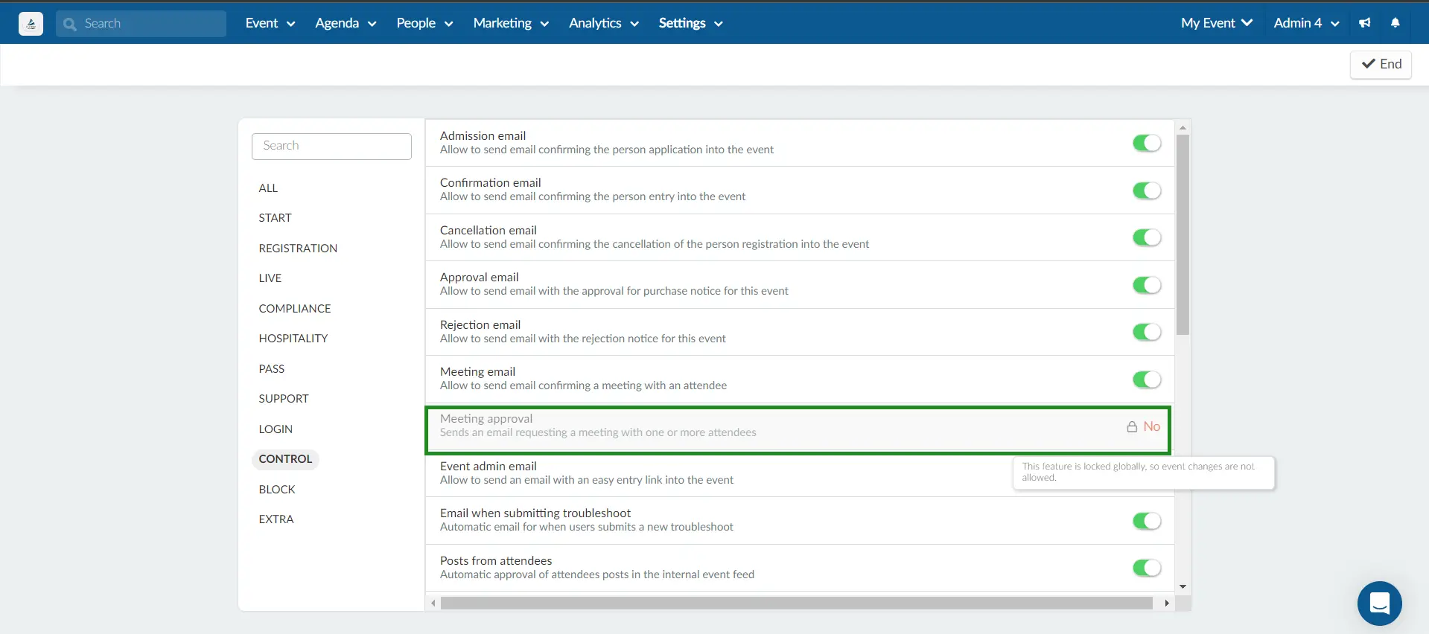Click the horizontal scrollbar left arrow
Image resolution: width=1429 pixels, height=634 pixels.
pos(433,603)
